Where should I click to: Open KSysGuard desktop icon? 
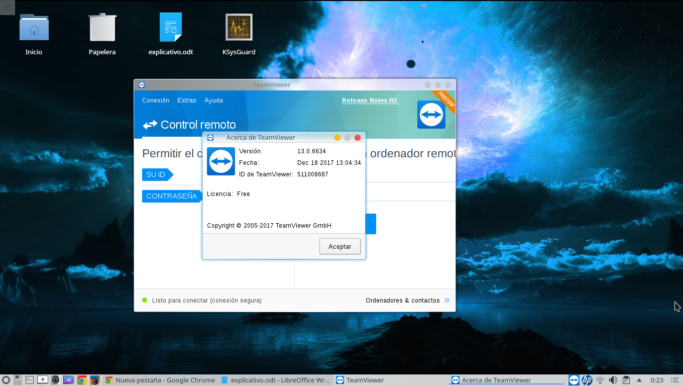[239, 34]
